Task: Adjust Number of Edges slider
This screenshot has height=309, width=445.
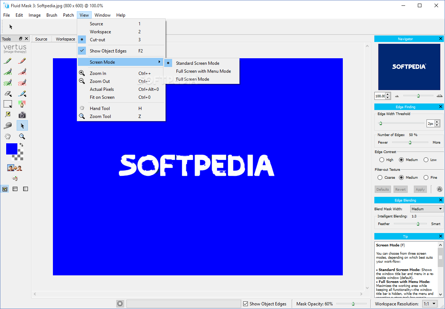Action: click(410, 142)
